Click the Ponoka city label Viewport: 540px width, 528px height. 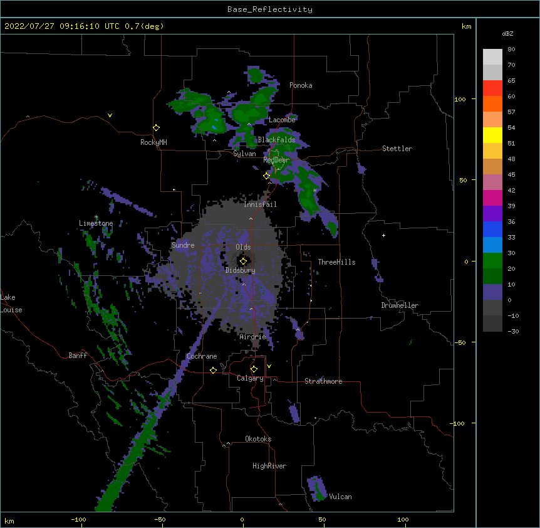click(301, 85)
